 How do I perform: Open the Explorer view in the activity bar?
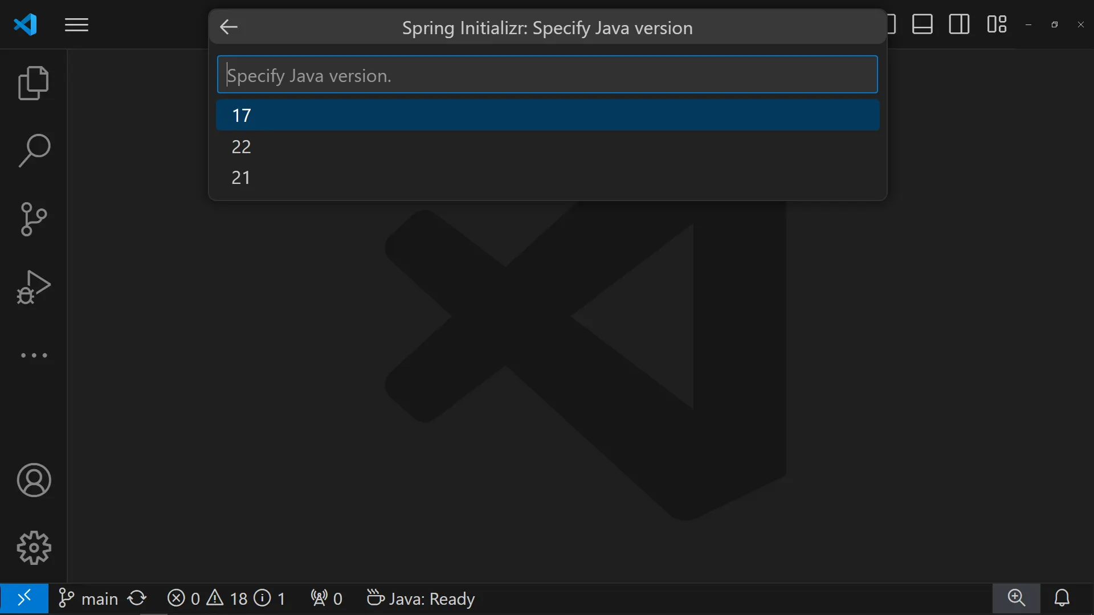click(34, 83)
